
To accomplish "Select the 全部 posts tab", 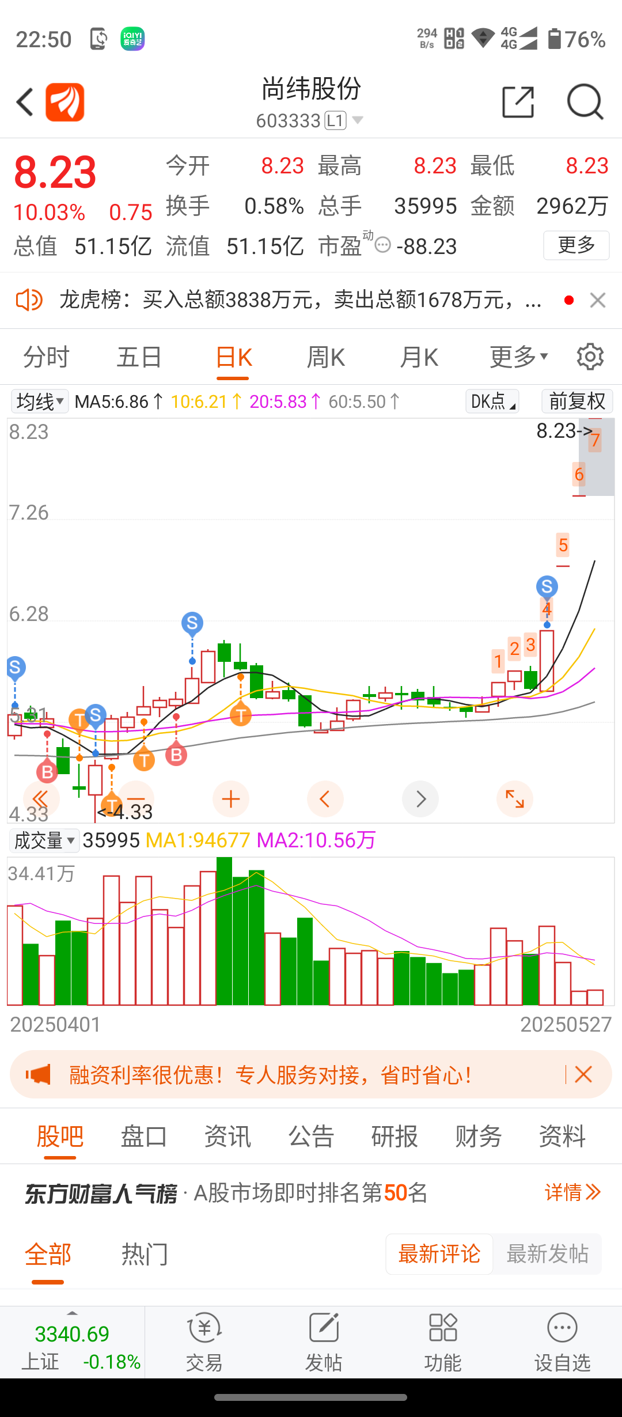I will (x=48, y=1255).
